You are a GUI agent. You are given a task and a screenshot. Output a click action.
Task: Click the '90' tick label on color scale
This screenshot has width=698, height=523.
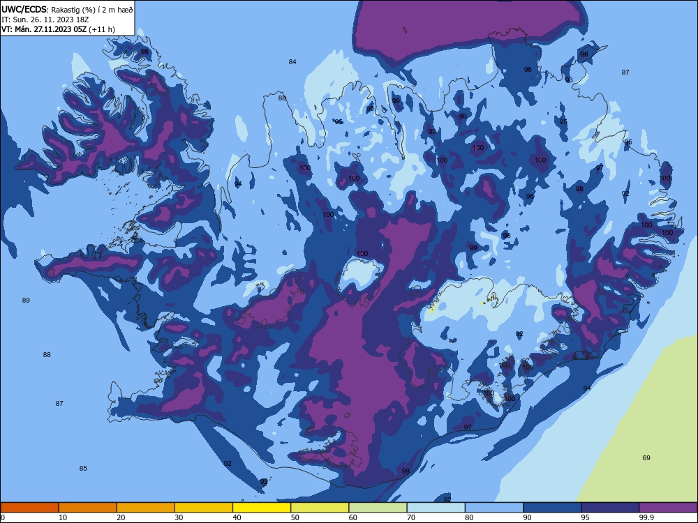[x=528, y=517]
